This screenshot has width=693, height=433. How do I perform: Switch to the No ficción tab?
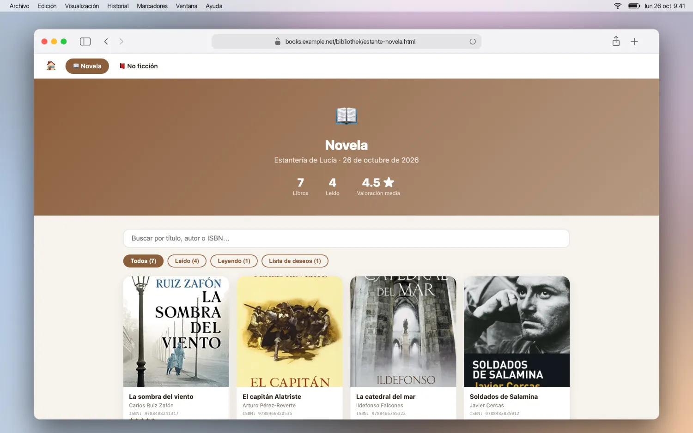pos(138,66)
